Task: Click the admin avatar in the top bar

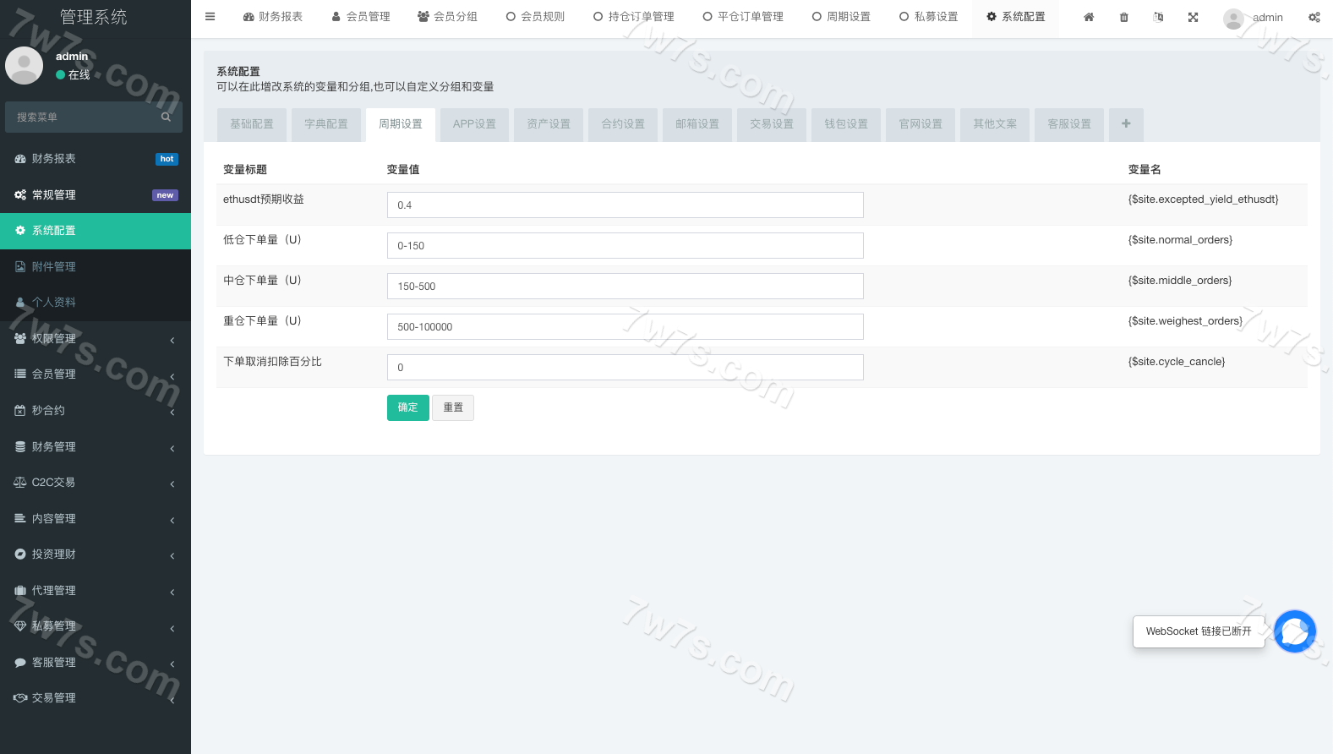Action: click(x=1234, y=18)
